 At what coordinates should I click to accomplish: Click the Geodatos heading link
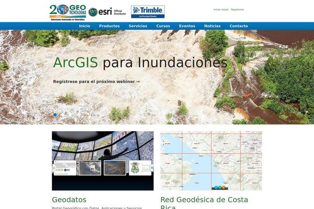(x=69, y=200)
